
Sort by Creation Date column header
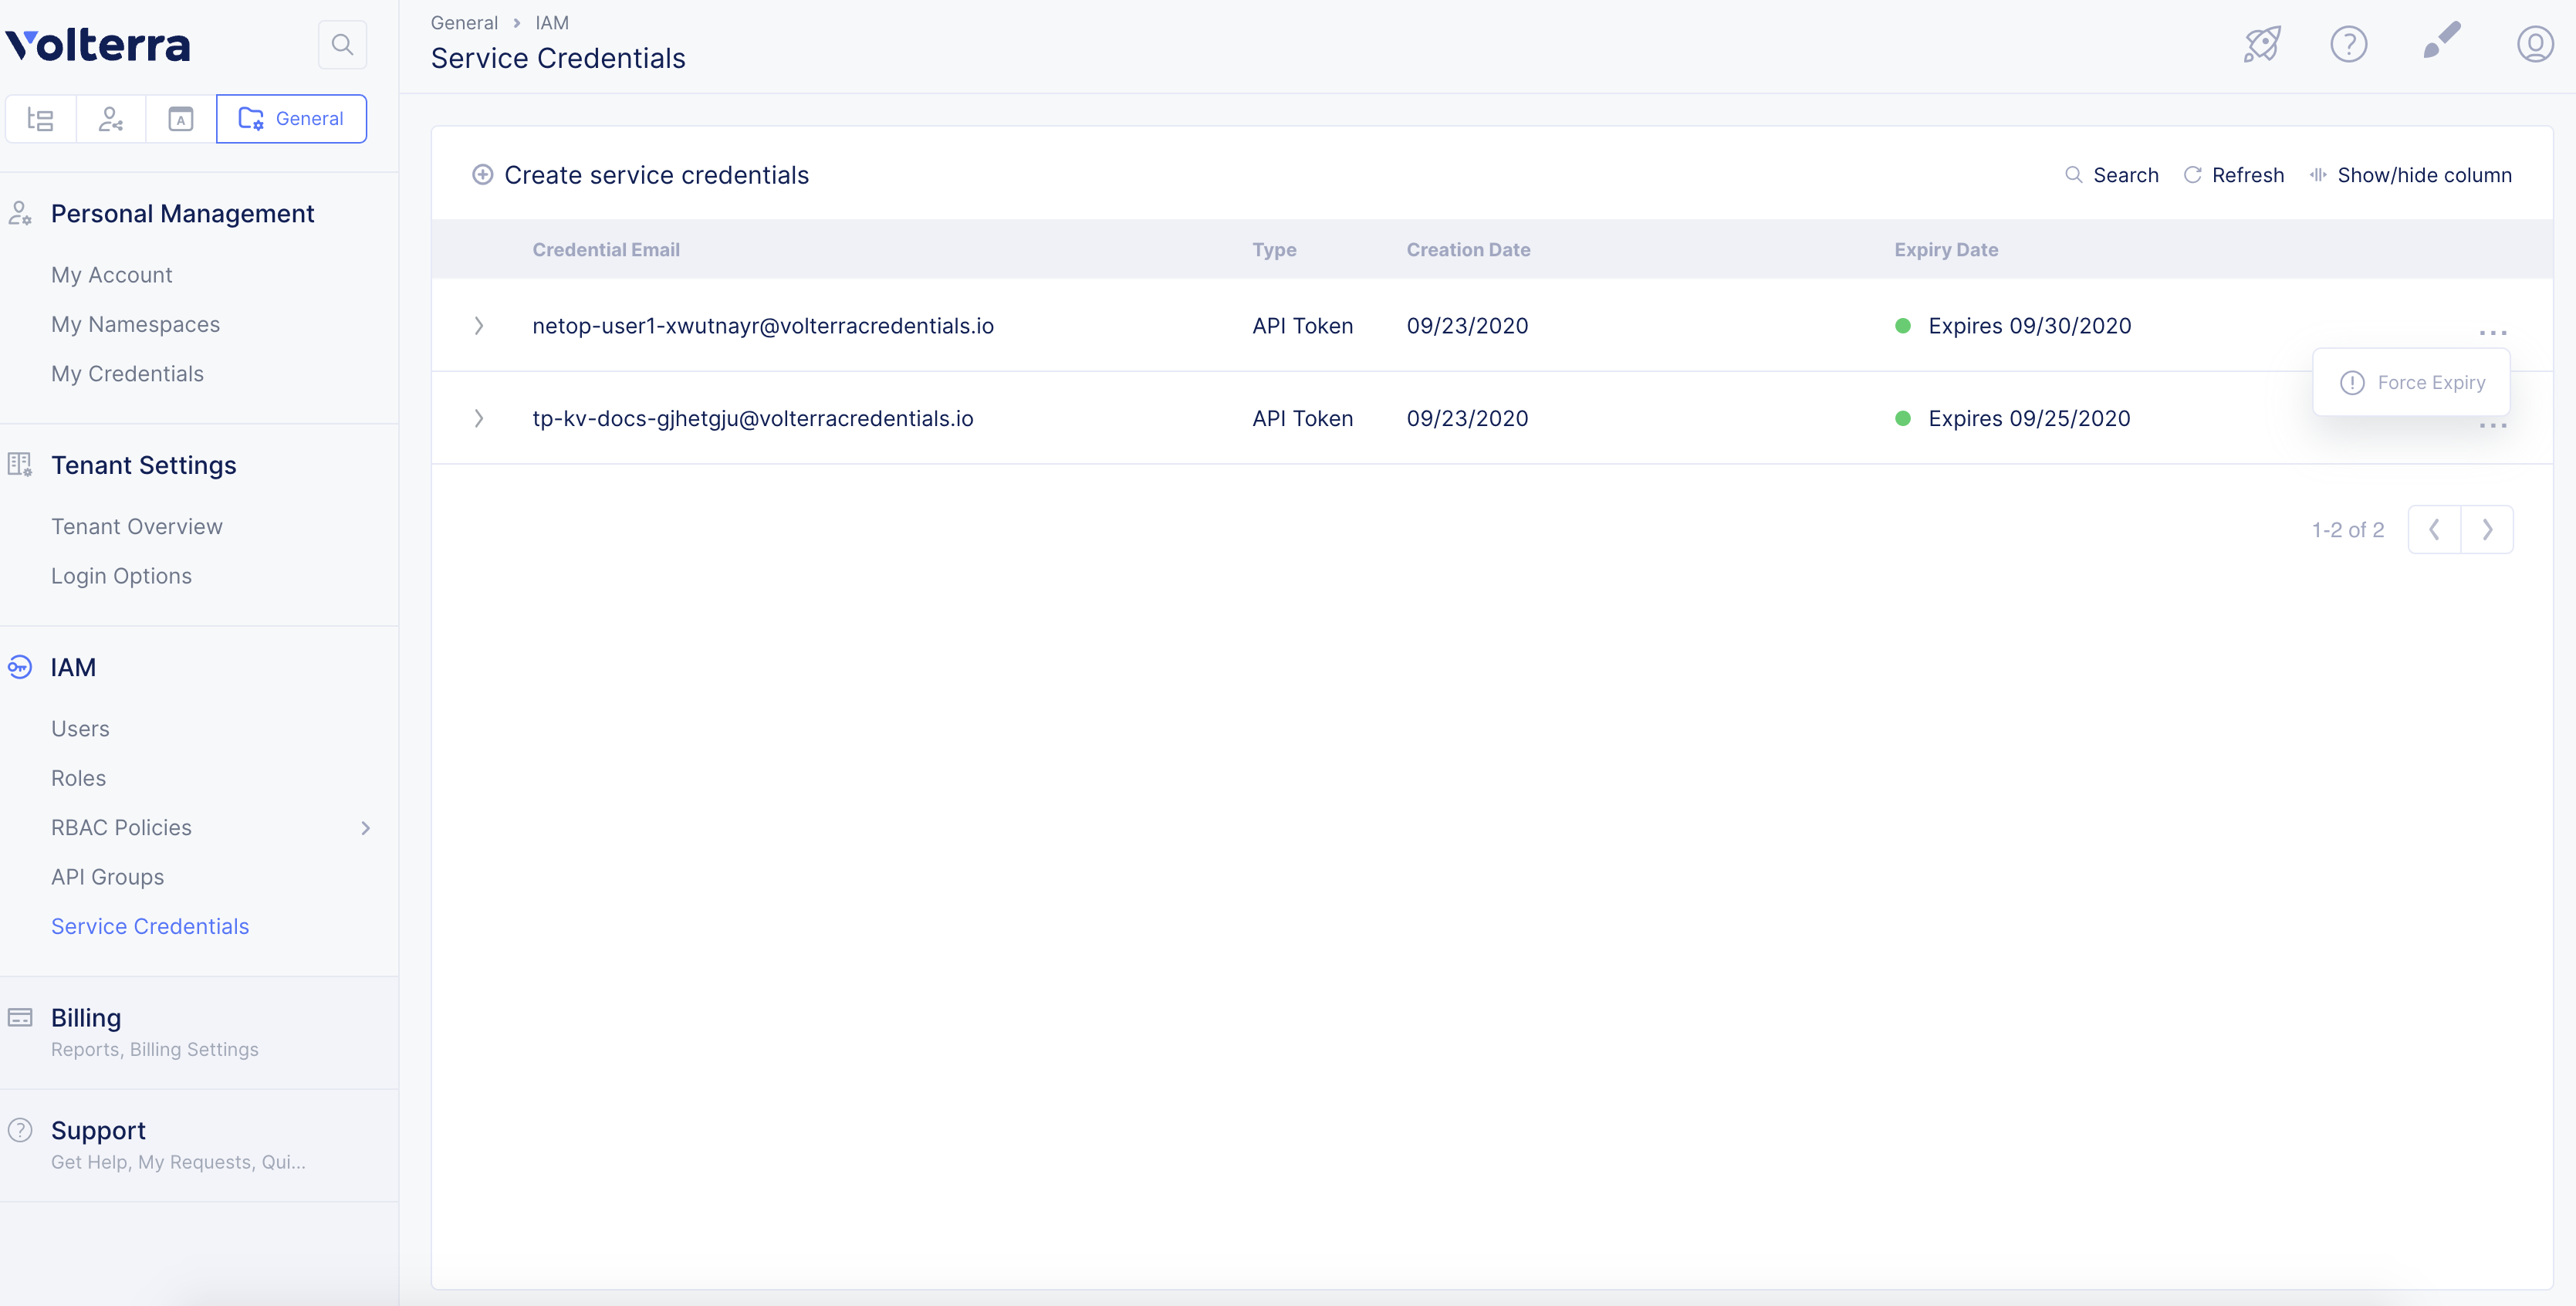[x=1468, y=250]
